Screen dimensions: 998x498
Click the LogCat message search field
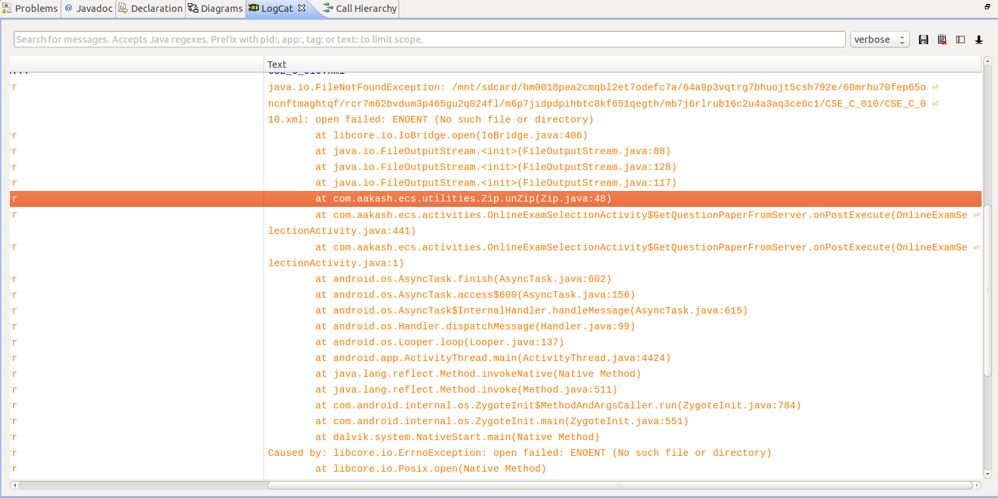coord(430,40)
